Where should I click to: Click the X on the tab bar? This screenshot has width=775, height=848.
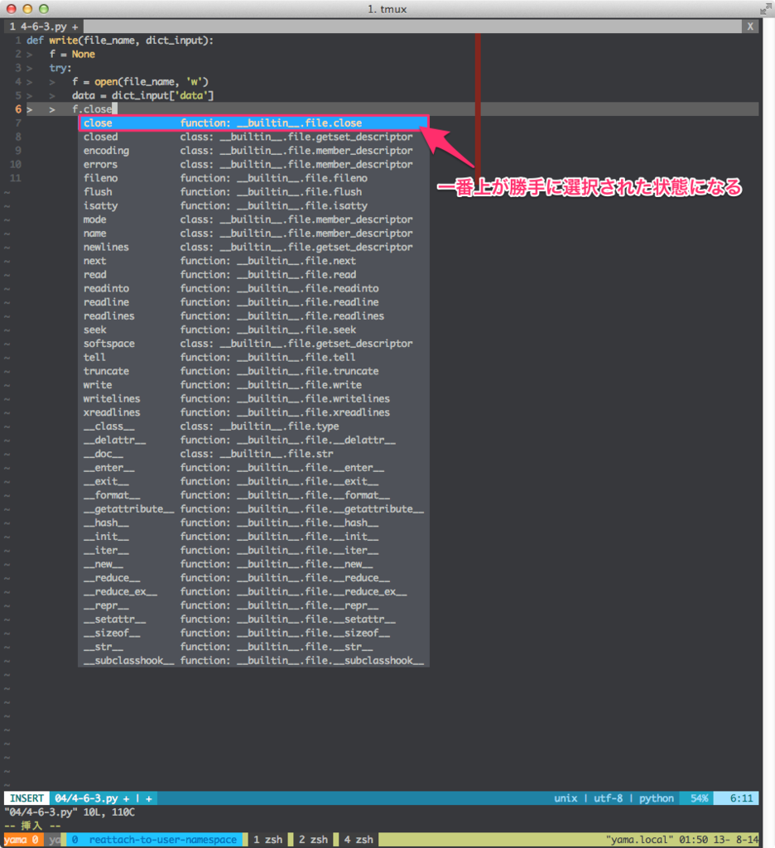click(x=750, y=26)
